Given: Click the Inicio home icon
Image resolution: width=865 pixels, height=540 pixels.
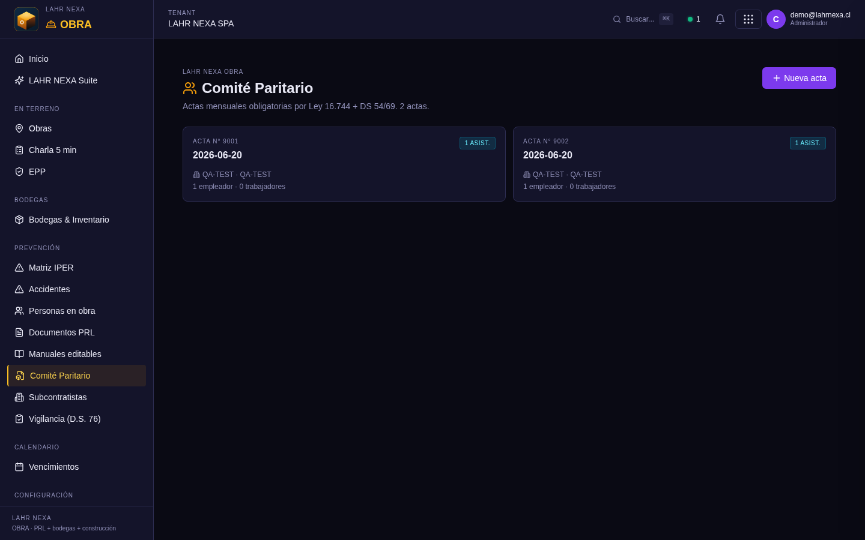Looking at the screenshot, I should pyautogui.click(x=19, y=59).
